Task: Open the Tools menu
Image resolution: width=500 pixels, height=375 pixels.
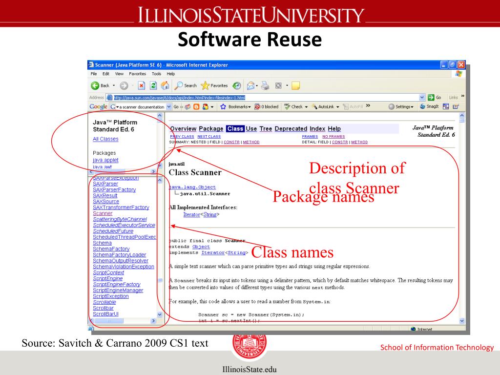Action: coord(157,74)
